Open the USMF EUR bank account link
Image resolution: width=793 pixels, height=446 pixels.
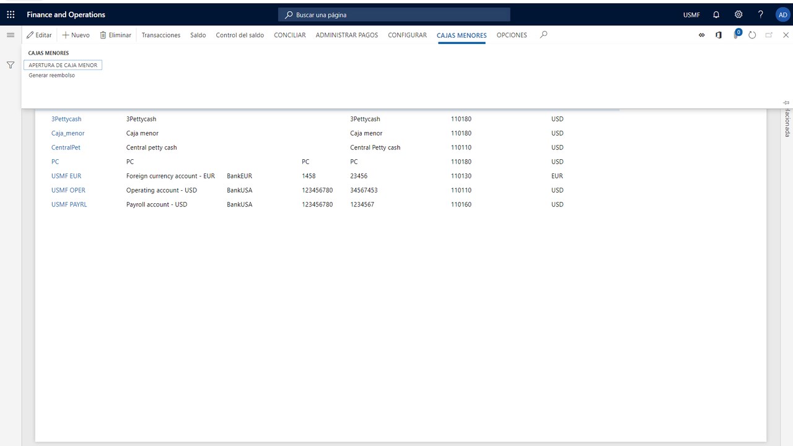click(x=66, y=176)
